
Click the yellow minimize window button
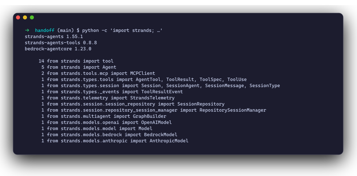tap(25, 17)
